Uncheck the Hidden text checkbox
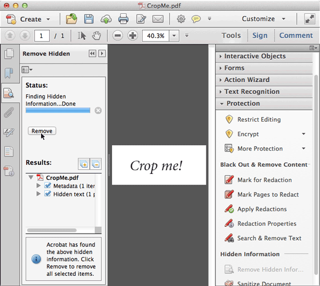This screenshot has height=286, width=320. point(47,194)
